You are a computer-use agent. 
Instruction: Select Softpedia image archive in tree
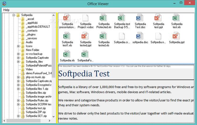pos(39,96)
